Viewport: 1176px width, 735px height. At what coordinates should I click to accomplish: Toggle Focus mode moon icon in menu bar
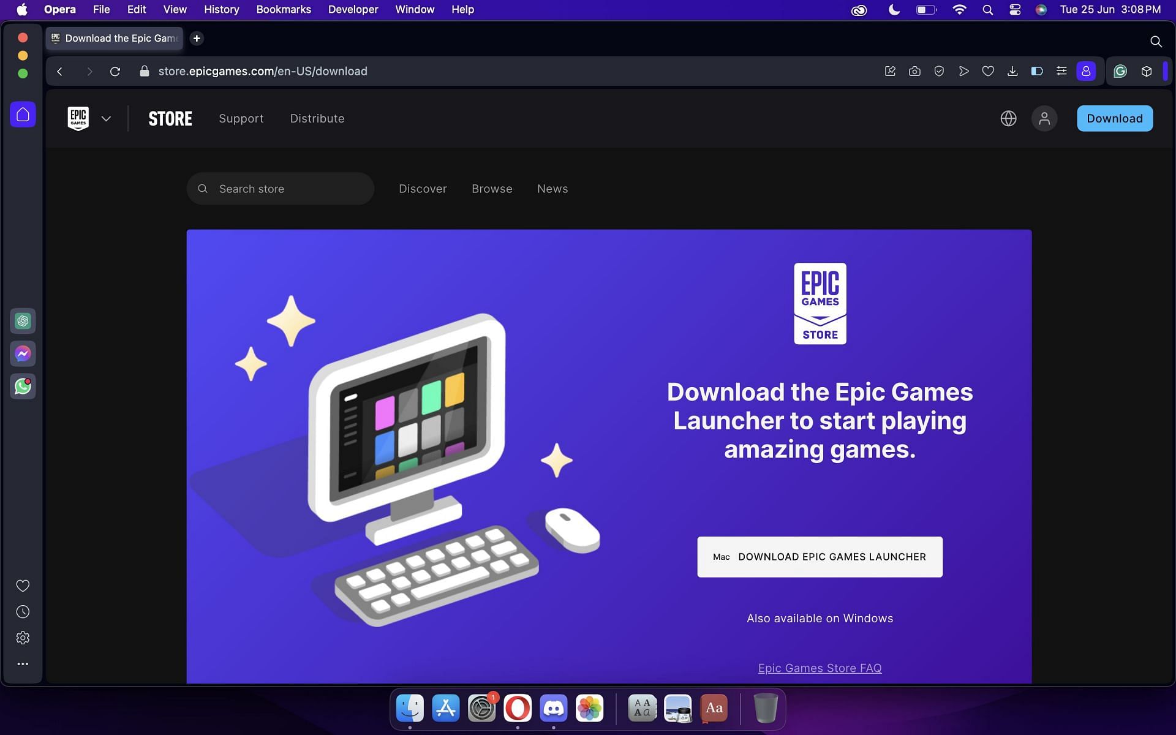(894, 9)
